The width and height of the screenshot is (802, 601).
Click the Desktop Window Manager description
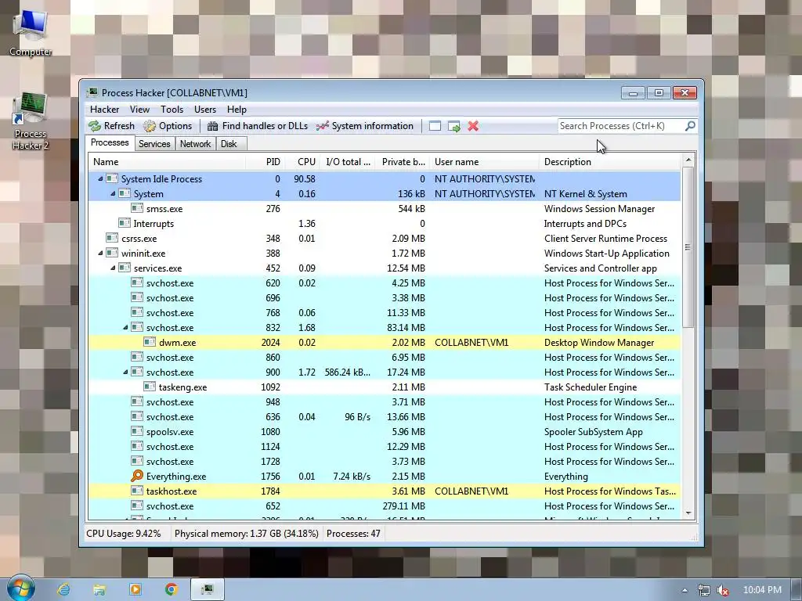pyautogui.click(x=599, y=343)
